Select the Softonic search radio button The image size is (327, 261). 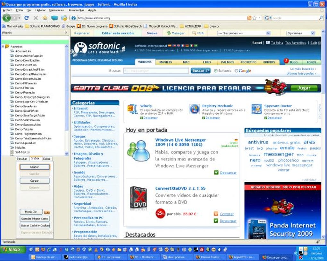click(216, 71)
